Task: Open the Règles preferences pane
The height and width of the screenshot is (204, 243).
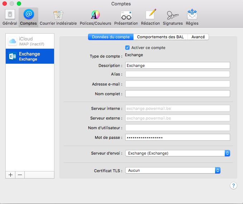Action: (192, 17)
